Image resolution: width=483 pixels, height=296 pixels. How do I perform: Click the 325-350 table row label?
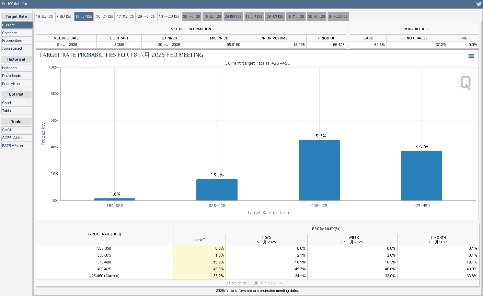[x=104, y=248]
